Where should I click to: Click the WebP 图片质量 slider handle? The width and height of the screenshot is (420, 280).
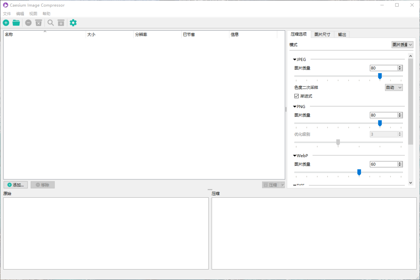click(x=359, y=172)
